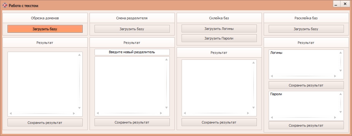
Task: Load database under Обрезка доменов
Action: (45, 29)
